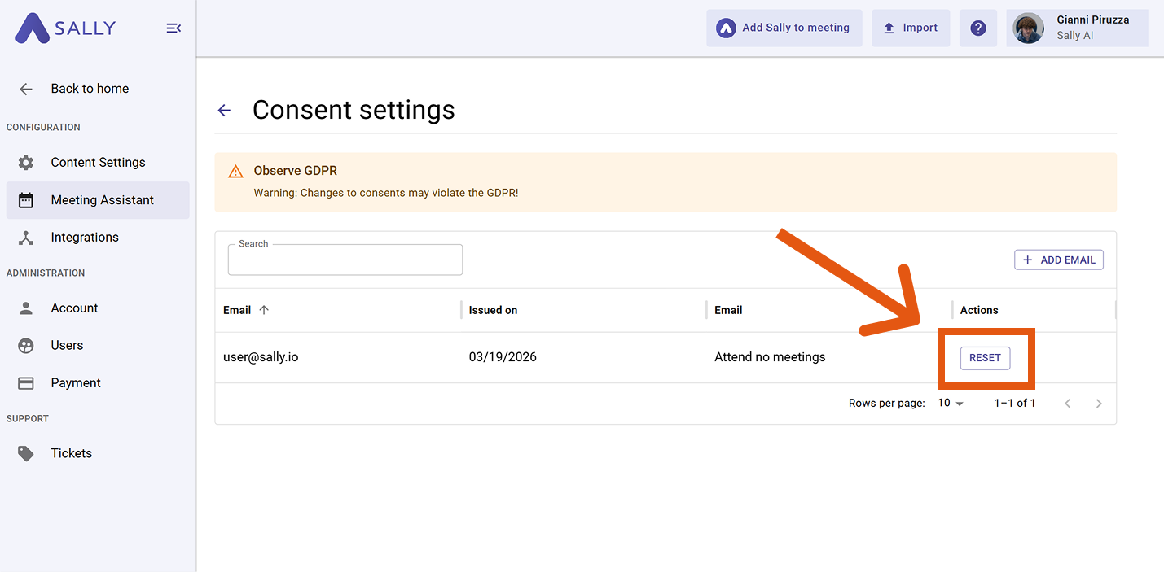Select Meeting Assistant in sidebar
This screenshot has height=572, width=1164.
coord(102,200)
